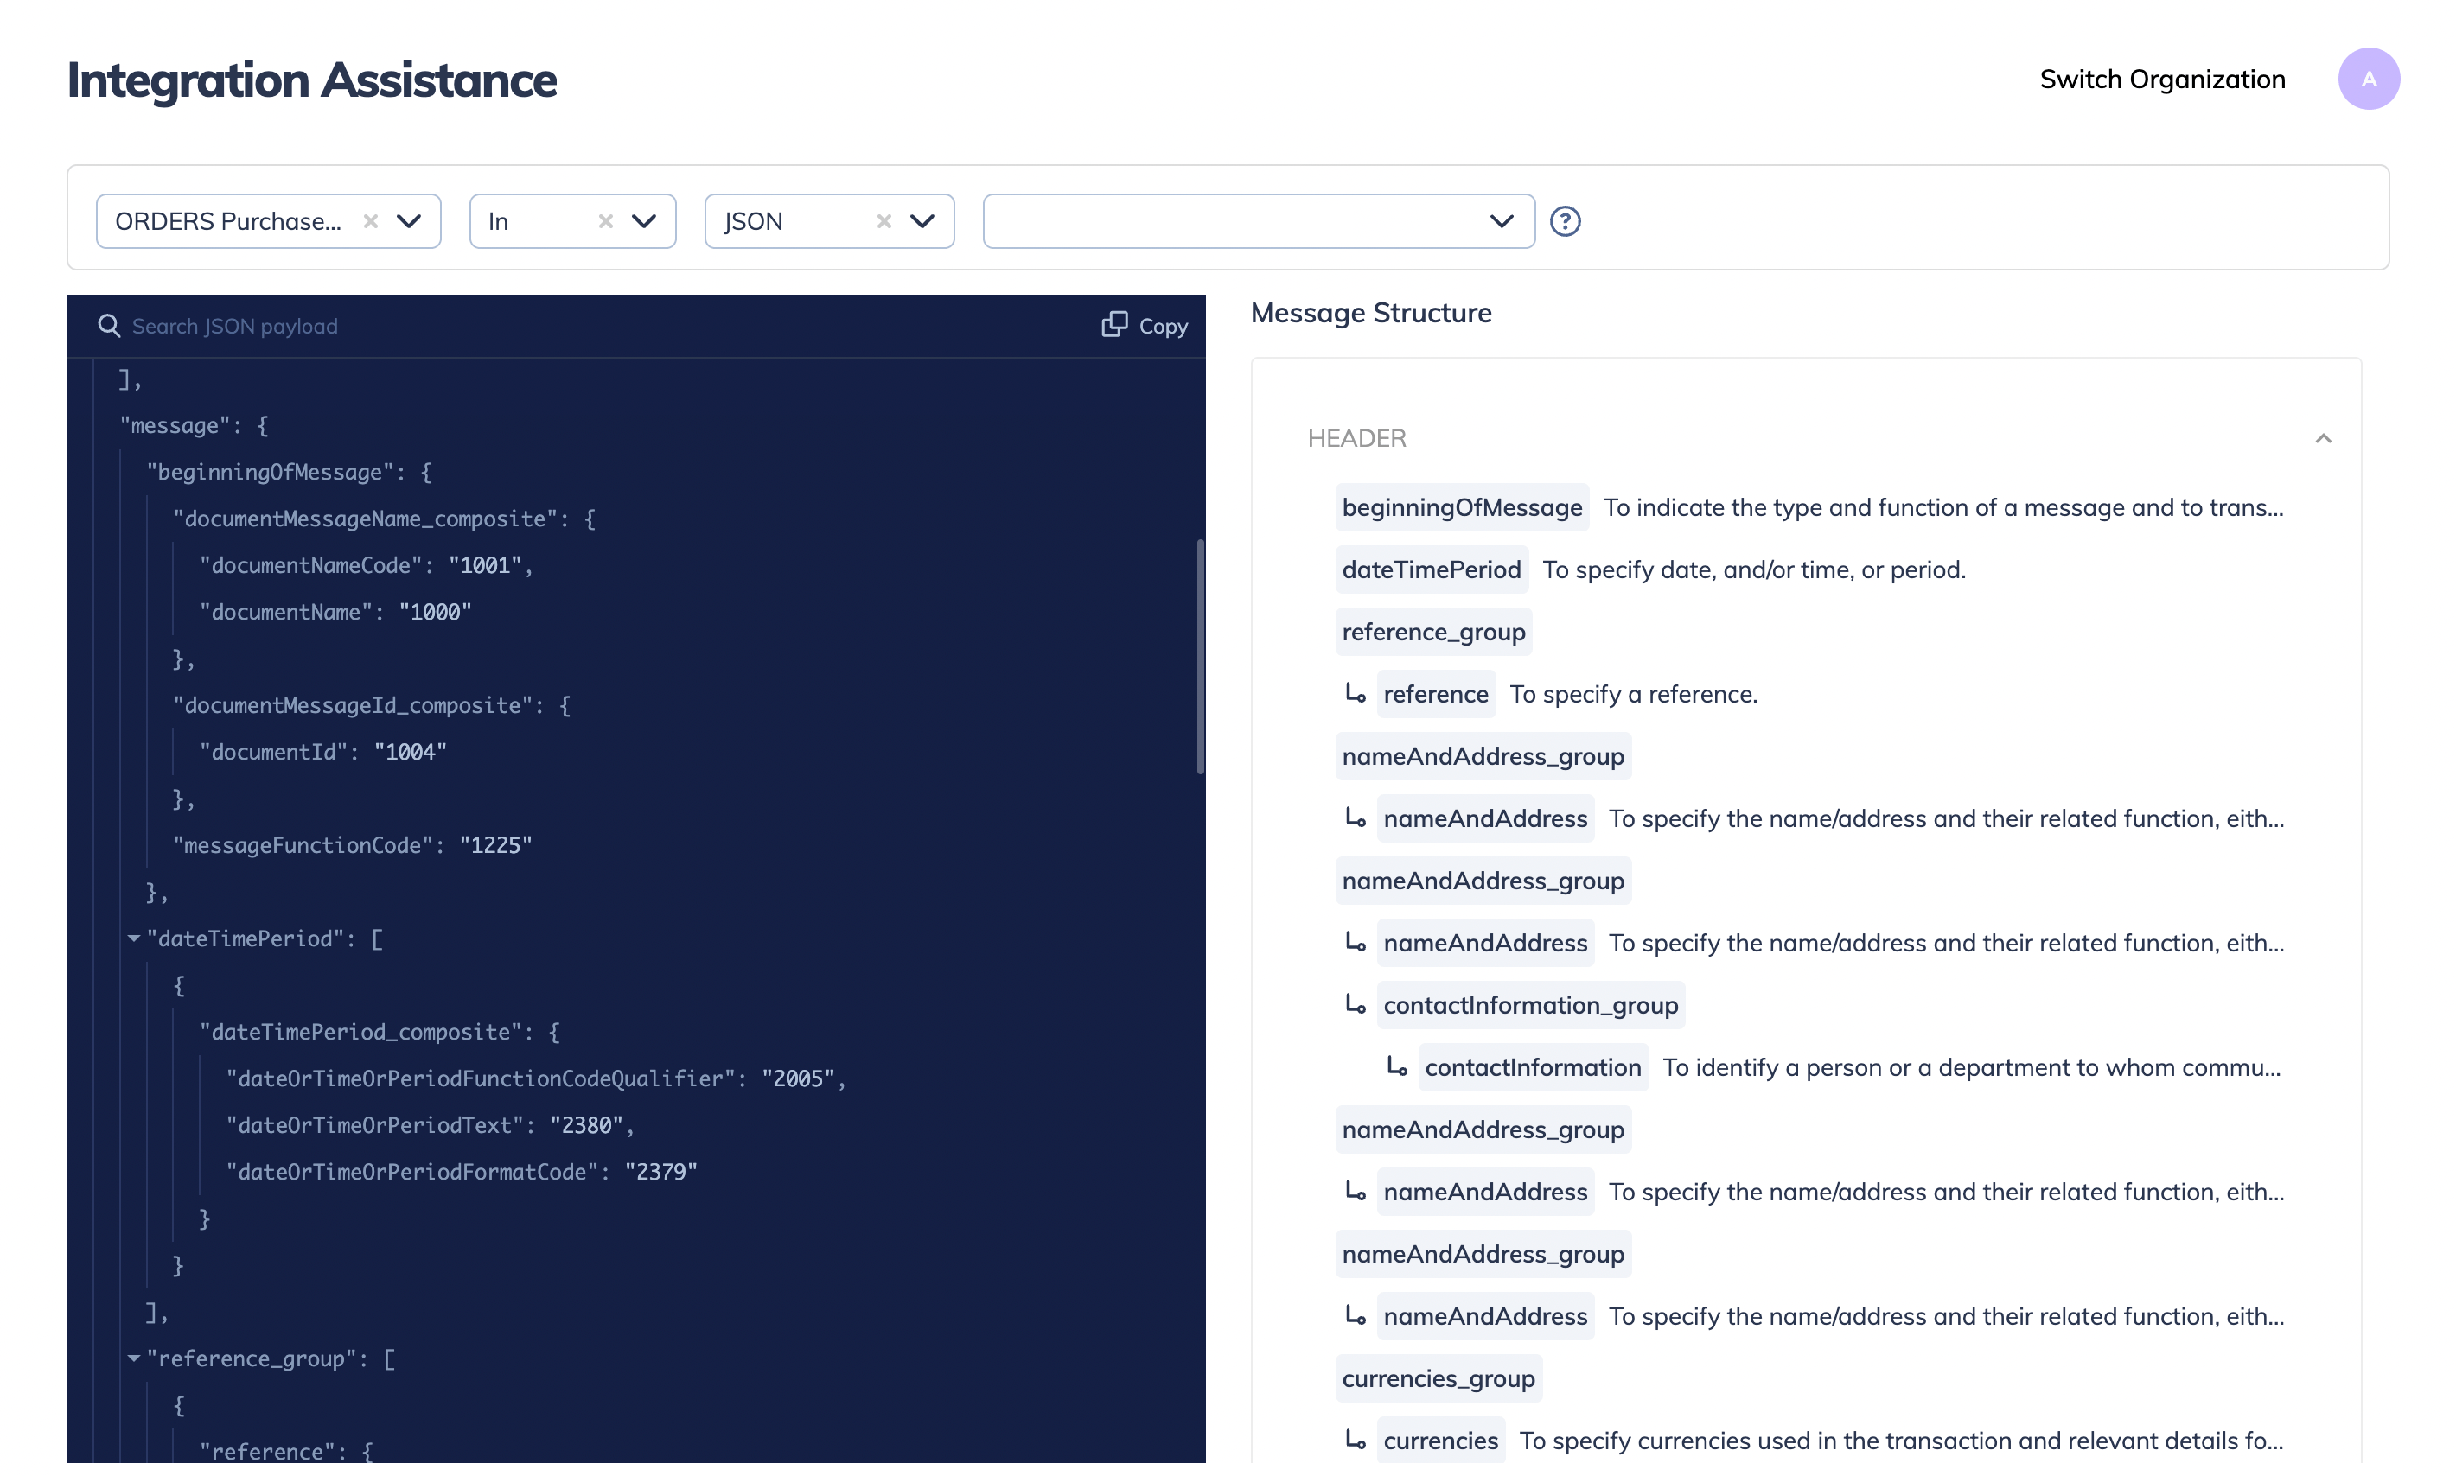Open the ORDERS Purchase dropdown
The height and width of the screenshot is (1476, 2456).
pyautogui.click(x=409, y=221)
